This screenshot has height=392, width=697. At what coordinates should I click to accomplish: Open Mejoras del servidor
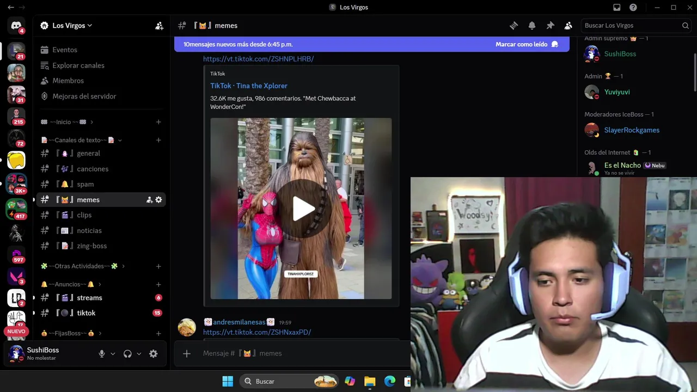pyautogui.click(x=101, y=96)
